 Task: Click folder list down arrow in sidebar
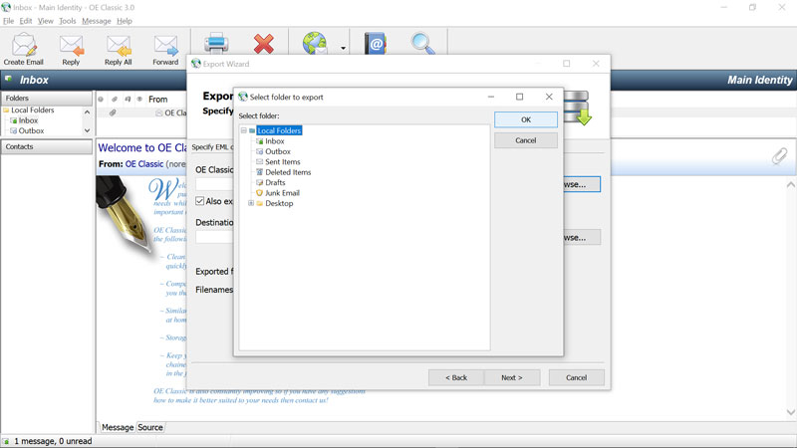coord(87,130)
